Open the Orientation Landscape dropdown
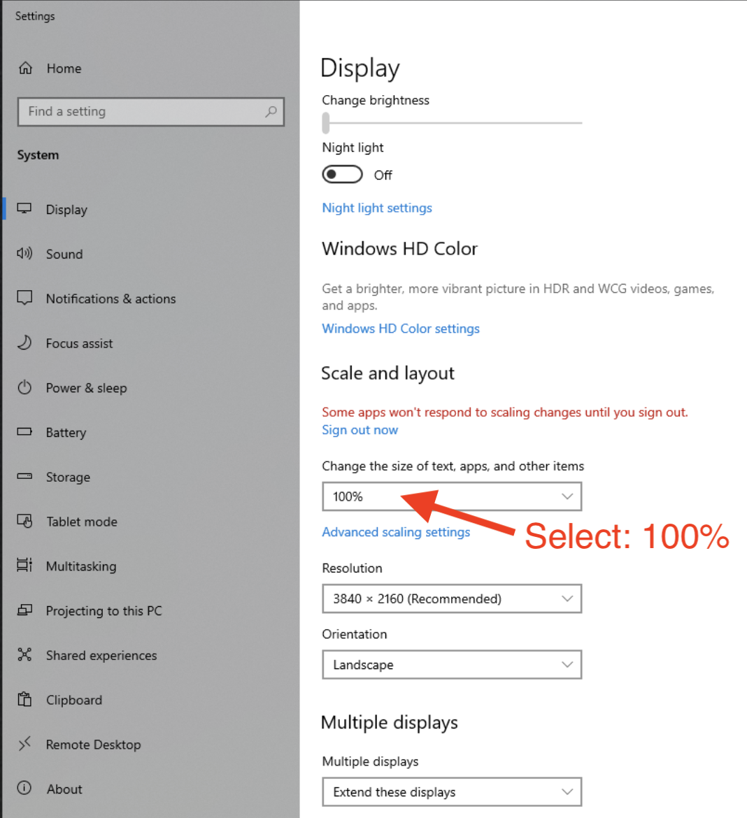The width and height of the screenshot is (747, 818). (452, 665)
